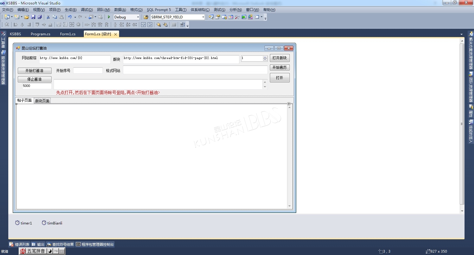The width and height of the screenshot is (474, 255).
Task: Start debugging with the green play icon
Action: 109,17
